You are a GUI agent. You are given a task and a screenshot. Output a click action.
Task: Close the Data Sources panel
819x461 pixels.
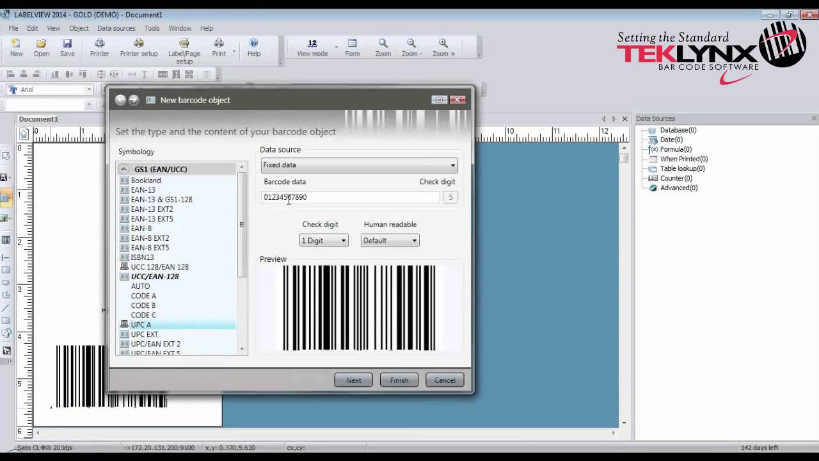click(814, 118)
